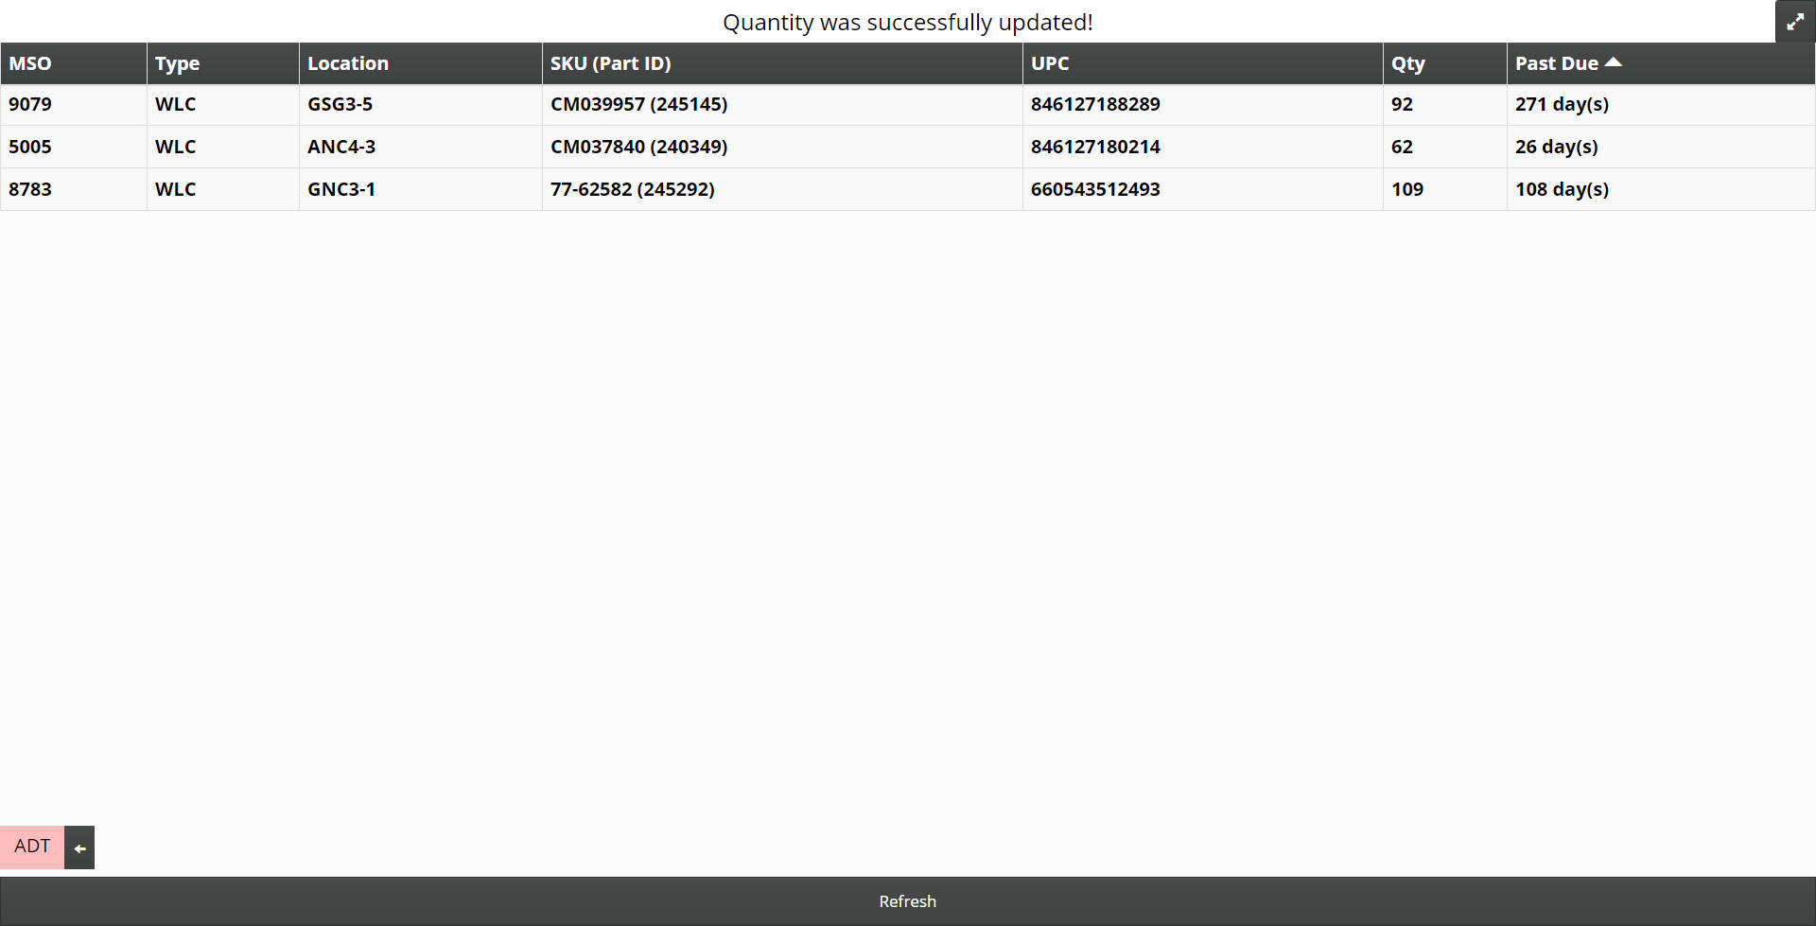
Task: Click WLC type in row 9079
Action: [223, 104]
